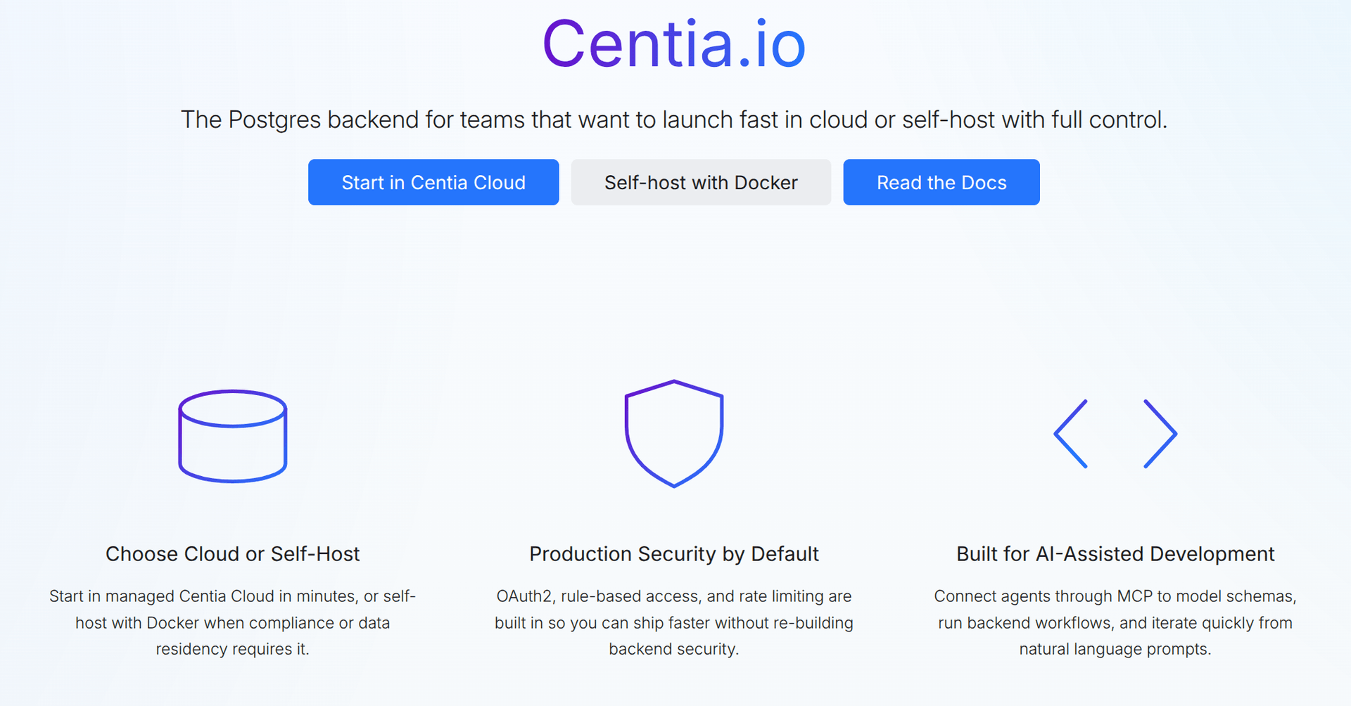The image size is (1351, 706).
Task: Click the Production Security by Default heading
Action: [x=674, y=554]
